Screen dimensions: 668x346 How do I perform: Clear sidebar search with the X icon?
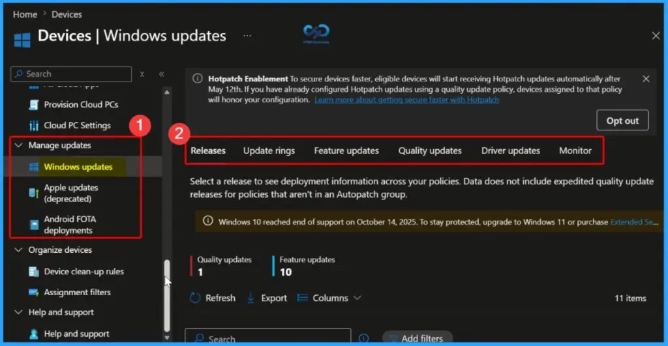click(142, 74)
